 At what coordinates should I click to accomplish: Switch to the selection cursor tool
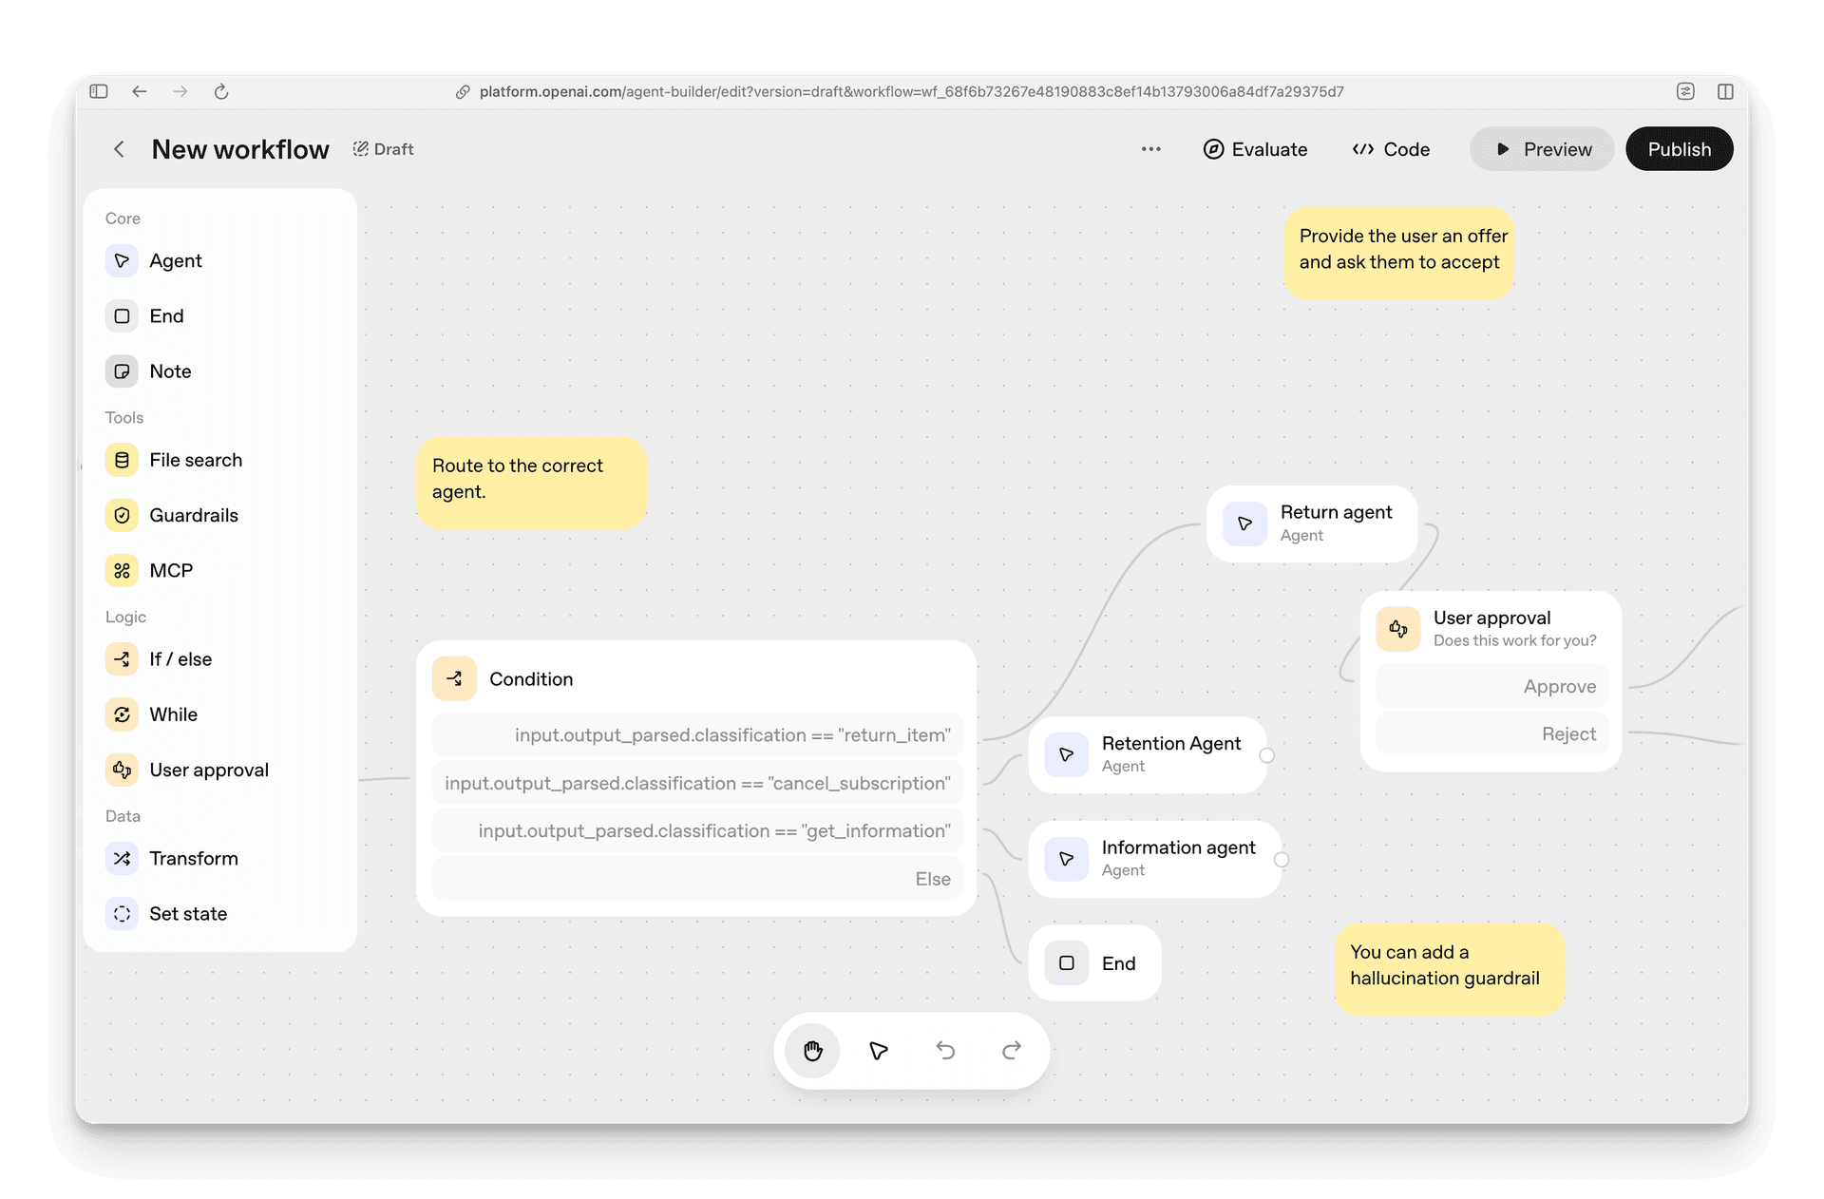pyautogui.click(x=878, y=1051)
